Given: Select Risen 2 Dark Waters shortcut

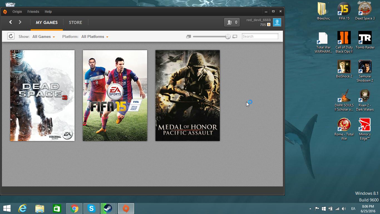Looking at the screenshot, I should [x=365, y=100].
